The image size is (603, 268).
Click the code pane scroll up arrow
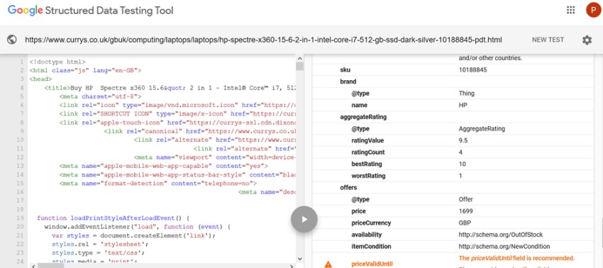pos(299,58)
